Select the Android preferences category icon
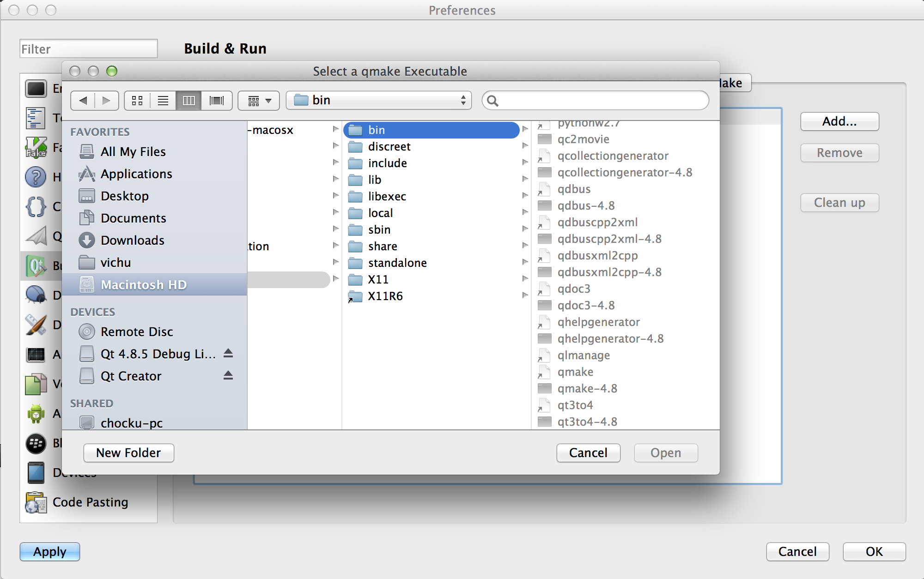The width and height of the screenshot is (924, 579). tap(36, 413)
